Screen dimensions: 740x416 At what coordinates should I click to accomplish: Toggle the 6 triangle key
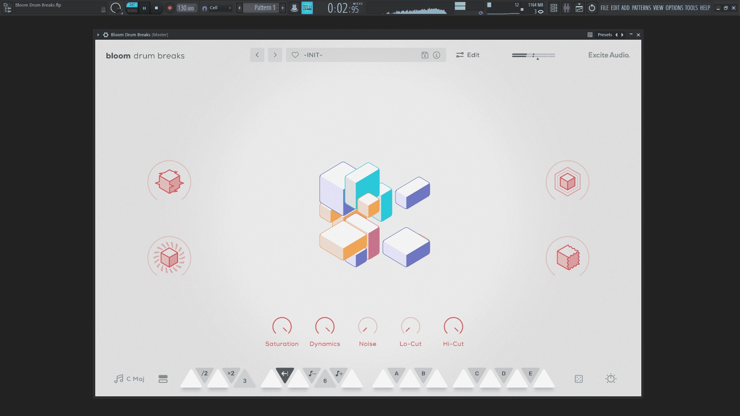tap(325, 380)
